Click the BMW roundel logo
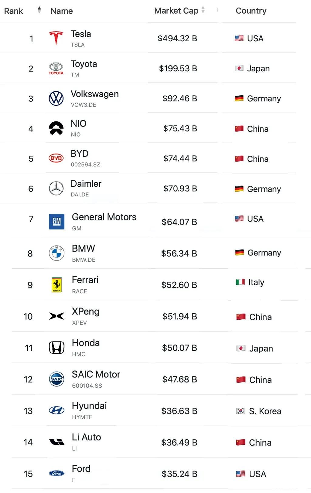Screen dimensions: 311x493 (x=56, y=253)
